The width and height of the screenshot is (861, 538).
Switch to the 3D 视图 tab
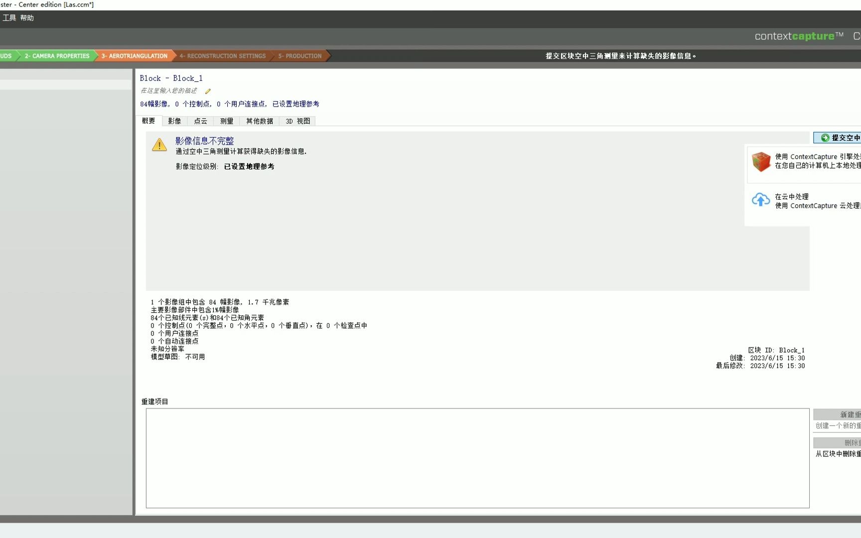tap(298, 121)
